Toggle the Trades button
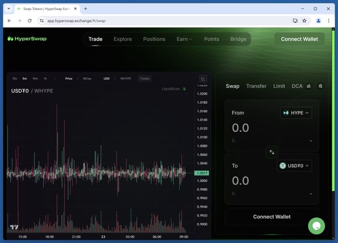This screenshot has width=338, height=243. click(x=145, y=79)
